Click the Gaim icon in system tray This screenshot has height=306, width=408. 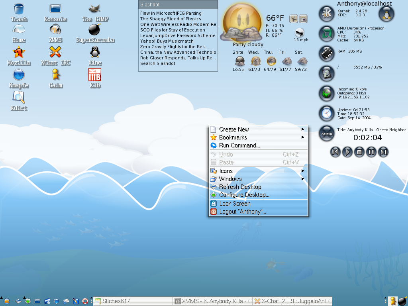pos(393,301)
